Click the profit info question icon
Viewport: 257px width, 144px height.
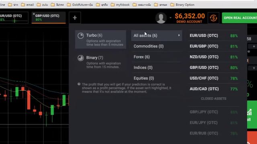[x=79, y=84]
